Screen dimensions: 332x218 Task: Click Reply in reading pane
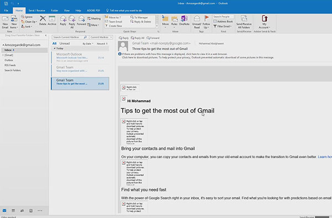(x=123, y=38)
